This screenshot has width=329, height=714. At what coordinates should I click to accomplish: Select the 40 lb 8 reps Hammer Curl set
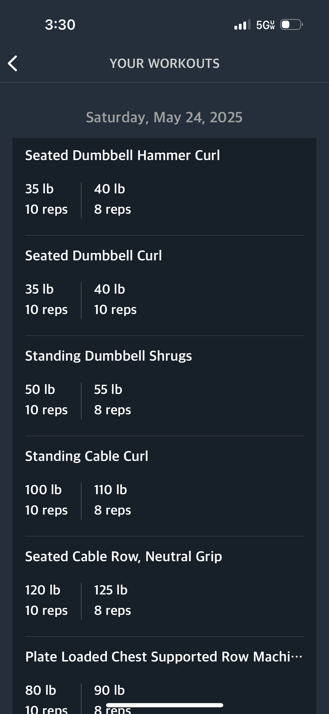112,199
